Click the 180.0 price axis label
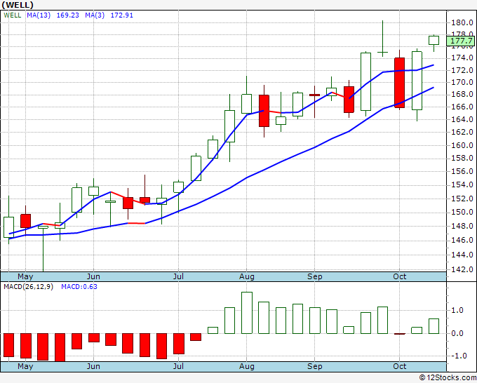Image resolution: width=477 pixels, height=383 pixels. coord(462,22)
